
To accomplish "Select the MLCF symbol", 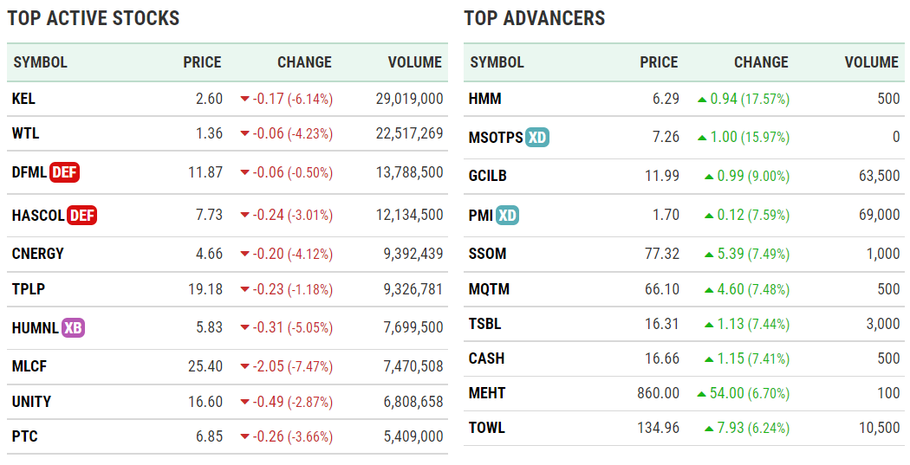I will pos(29,366).
